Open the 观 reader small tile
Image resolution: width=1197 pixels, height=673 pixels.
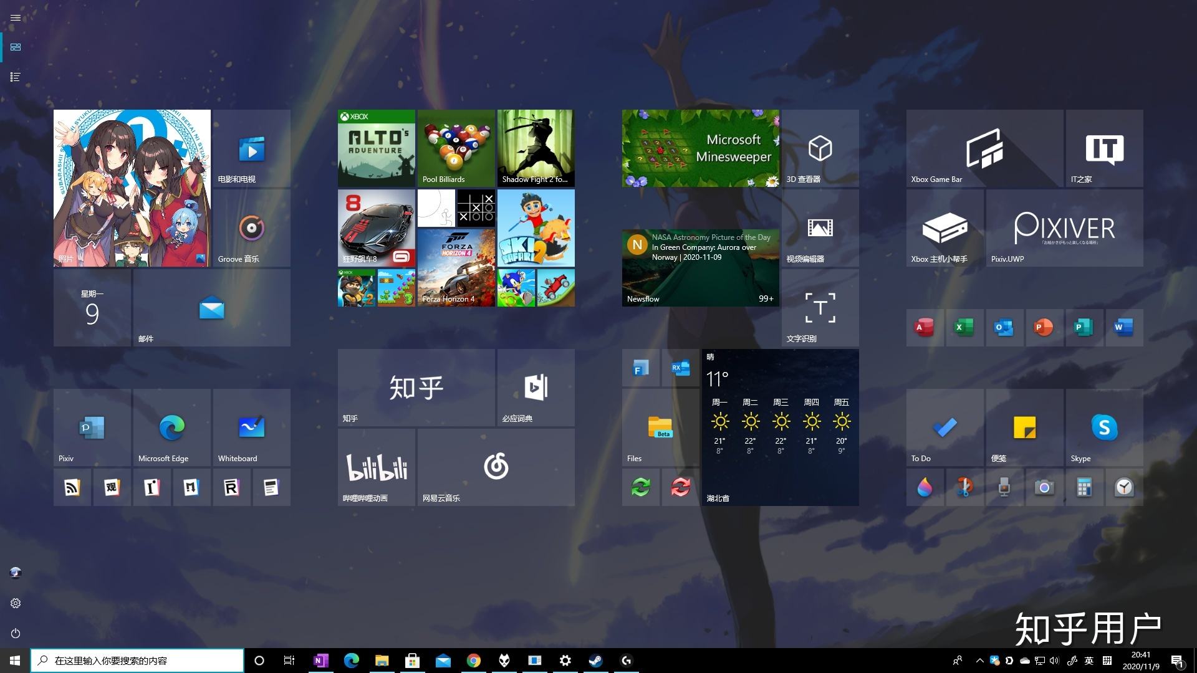coord(112,487)
